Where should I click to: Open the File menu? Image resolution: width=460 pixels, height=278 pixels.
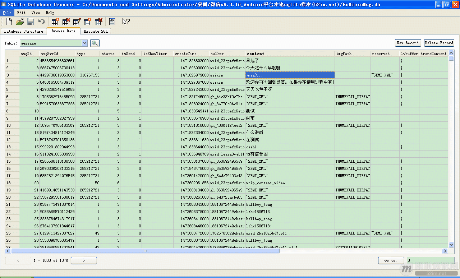pos(7,12)
